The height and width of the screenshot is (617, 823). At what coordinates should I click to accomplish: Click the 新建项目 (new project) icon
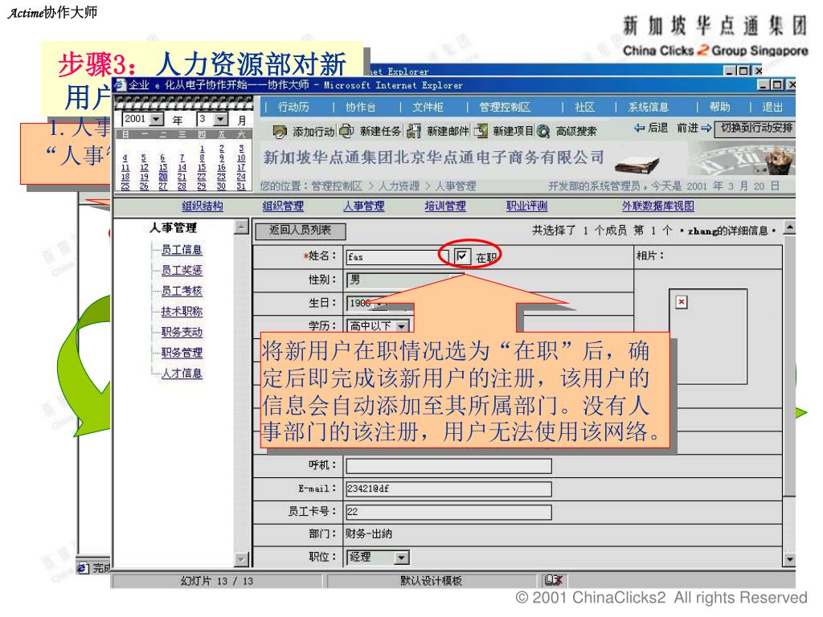[x=481, y=131]
